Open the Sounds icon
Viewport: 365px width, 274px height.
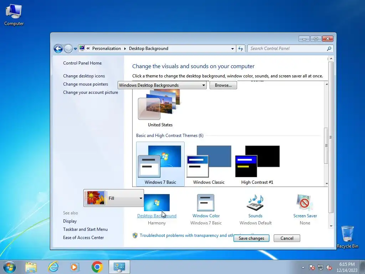(255, 203)
